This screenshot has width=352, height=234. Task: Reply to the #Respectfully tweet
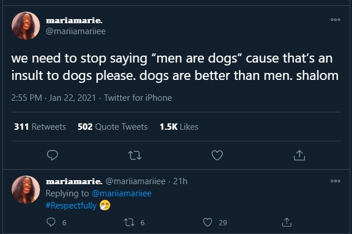[x=50, y=222]
